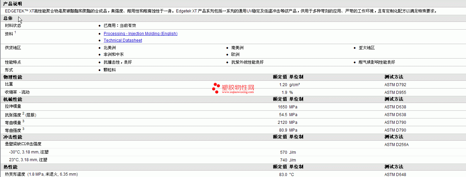Click 测试方法 header in the 热性能 row

(394, 167)
